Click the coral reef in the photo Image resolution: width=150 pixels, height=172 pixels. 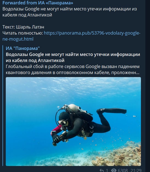[x=118, y=156]
